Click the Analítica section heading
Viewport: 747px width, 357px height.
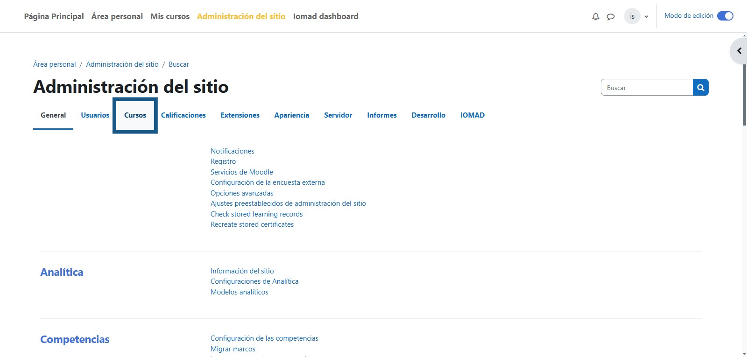62,272
